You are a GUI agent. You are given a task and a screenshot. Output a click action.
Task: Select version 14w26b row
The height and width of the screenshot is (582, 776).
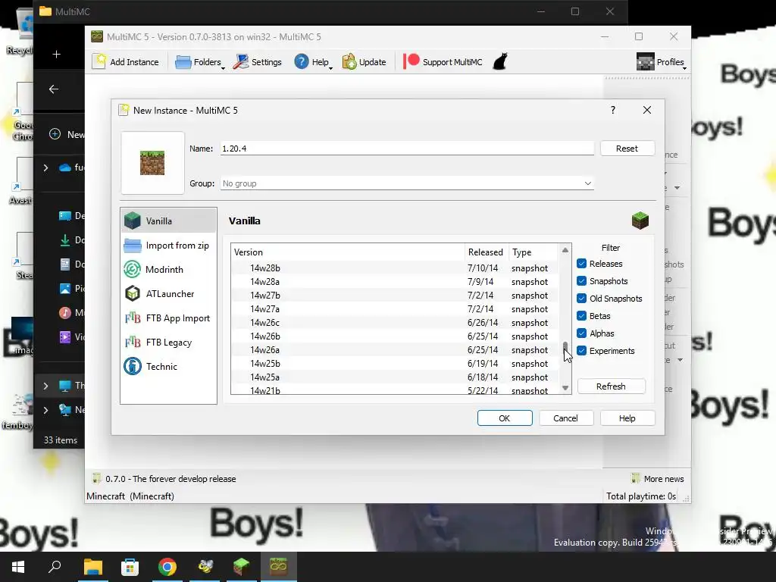click(x=395, y=336)
